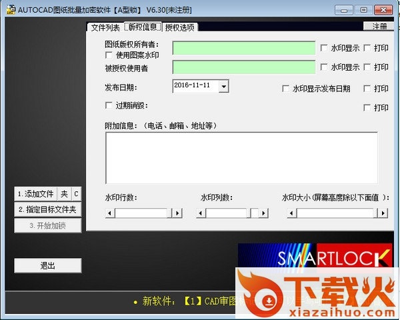This screenshot has height=320, width=400.
Task: Open the 授权选项 tab
Action: click(180, 27)
